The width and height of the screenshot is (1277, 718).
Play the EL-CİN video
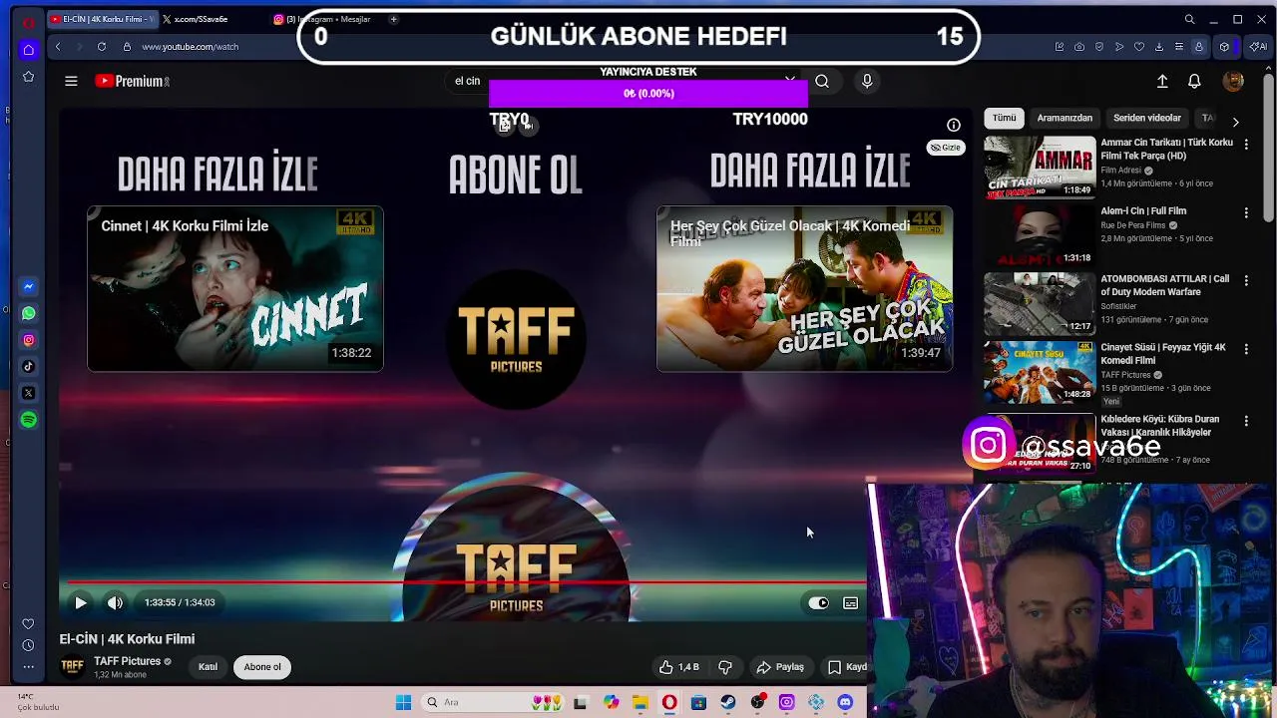pos(81,602)
